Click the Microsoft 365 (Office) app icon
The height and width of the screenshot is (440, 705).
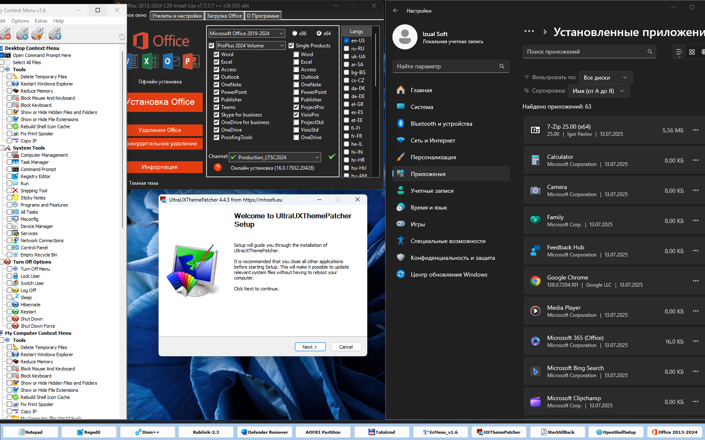coord(535,341)
